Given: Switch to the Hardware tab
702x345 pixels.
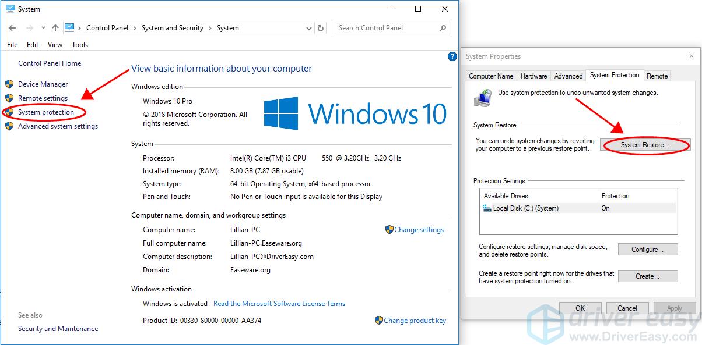Looking at the screenshot, I should pyautogui.click(x=533, y=75).
